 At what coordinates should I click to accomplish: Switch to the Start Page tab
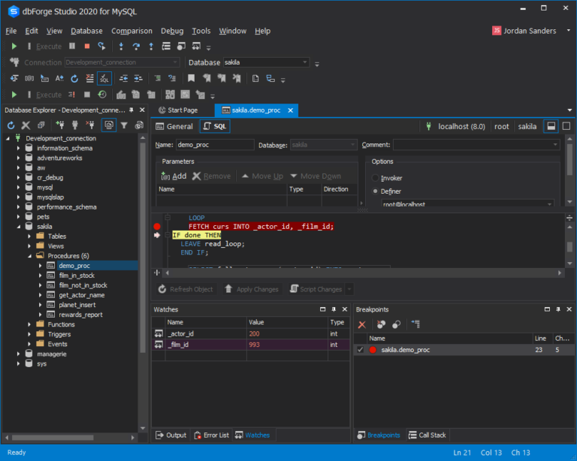[x=178, y=110]
